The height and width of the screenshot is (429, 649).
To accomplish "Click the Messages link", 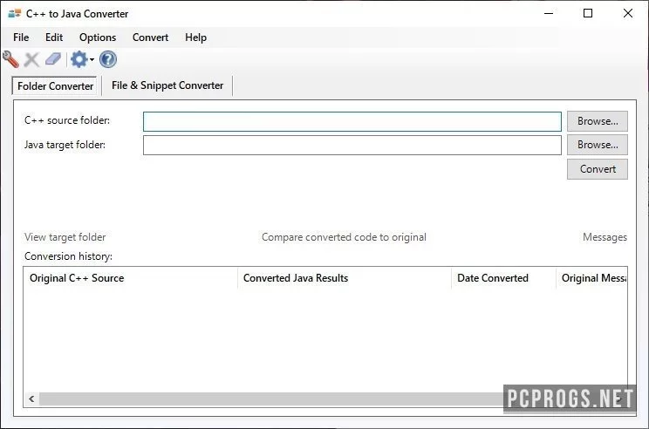I will tap(605, 237).
